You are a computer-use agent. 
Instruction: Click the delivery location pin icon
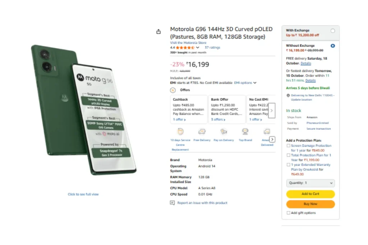pyautogui.click(x=288, y=95)
